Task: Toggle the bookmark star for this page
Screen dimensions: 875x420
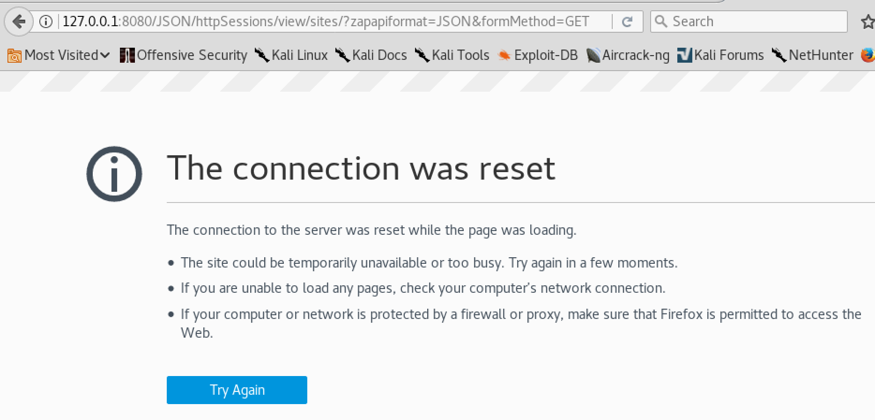Action: coord(867,21)
